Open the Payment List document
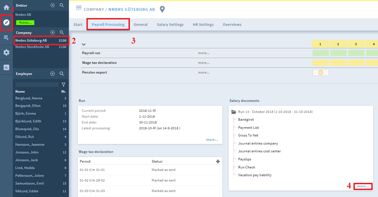This screenshot has height=197, width=378. (x=248, y=128)
